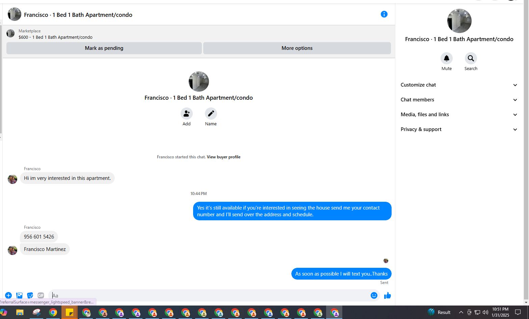Screen dimensions: 529x319
Task: Open the emoji picker smiley icon
Action: (374, 295)
